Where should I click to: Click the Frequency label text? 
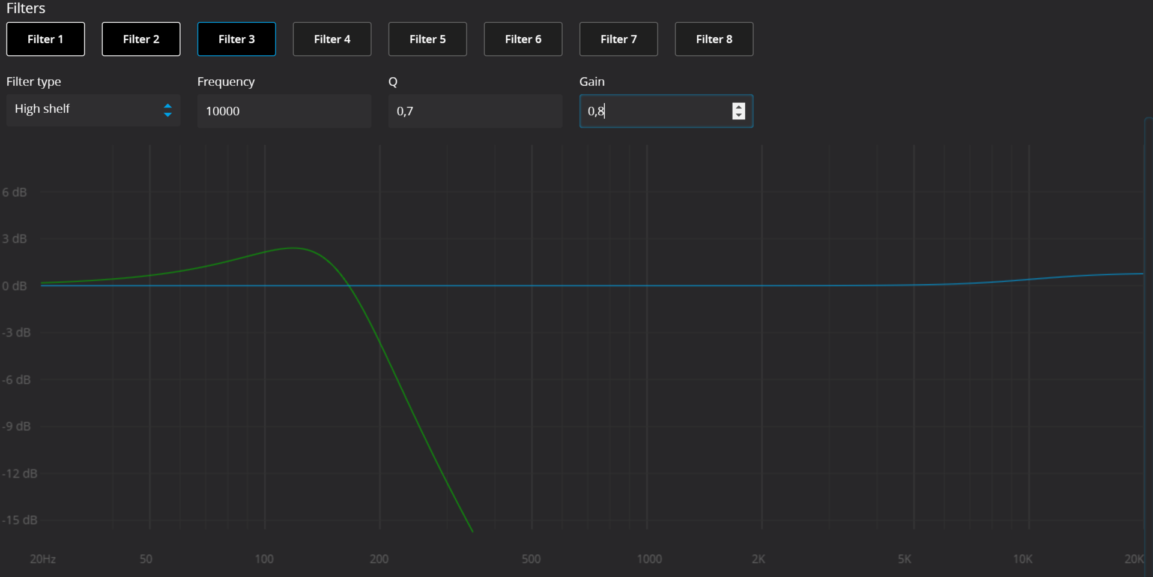tap(226, 82)
